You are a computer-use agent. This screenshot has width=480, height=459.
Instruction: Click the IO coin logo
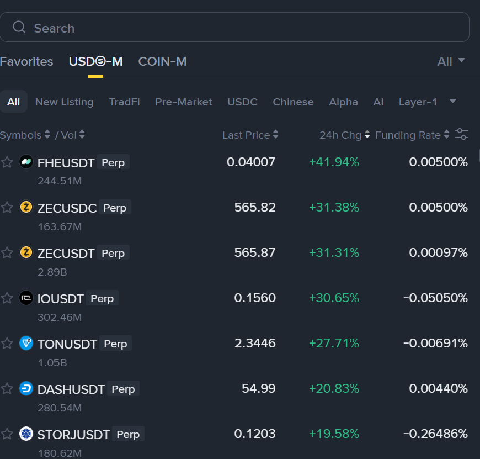pos(26,298)
